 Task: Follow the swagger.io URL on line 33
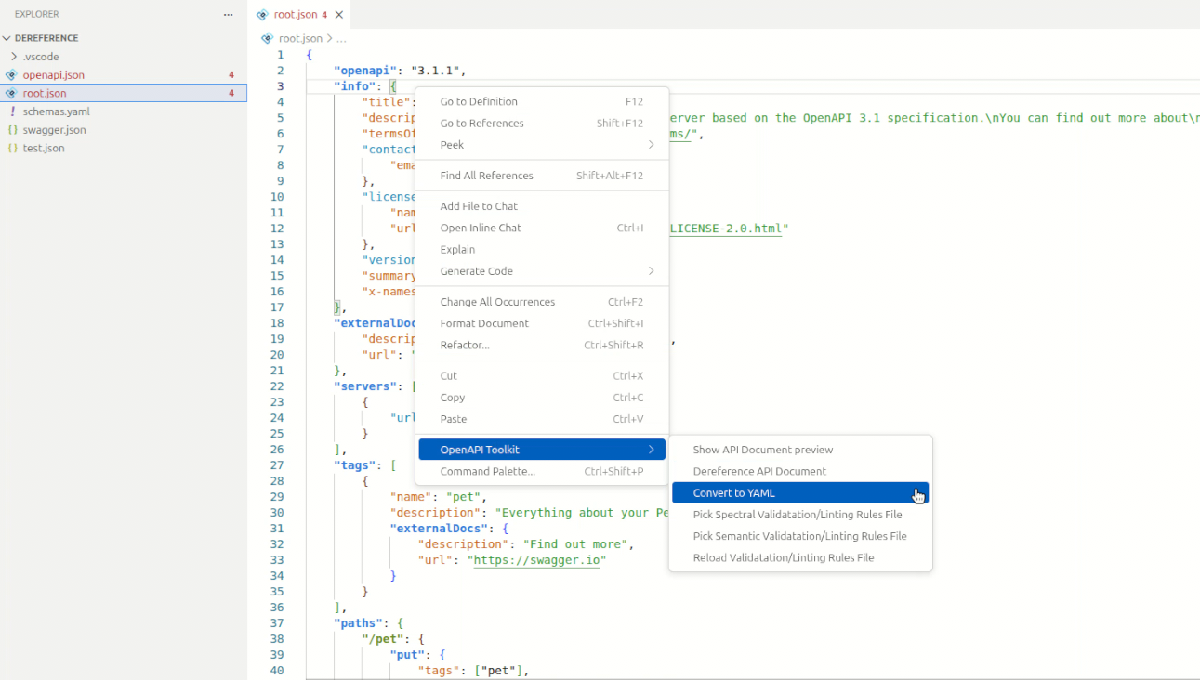536,560
